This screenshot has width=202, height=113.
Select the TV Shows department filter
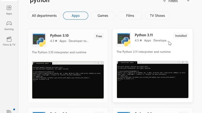[x=157, y=16]
